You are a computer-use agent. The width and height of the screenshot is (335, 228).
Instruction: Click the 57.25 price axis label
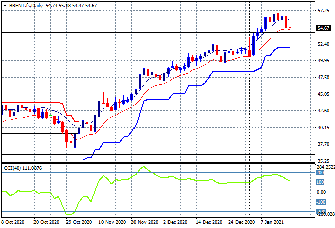pyautogui.click(x=323, y=11)
